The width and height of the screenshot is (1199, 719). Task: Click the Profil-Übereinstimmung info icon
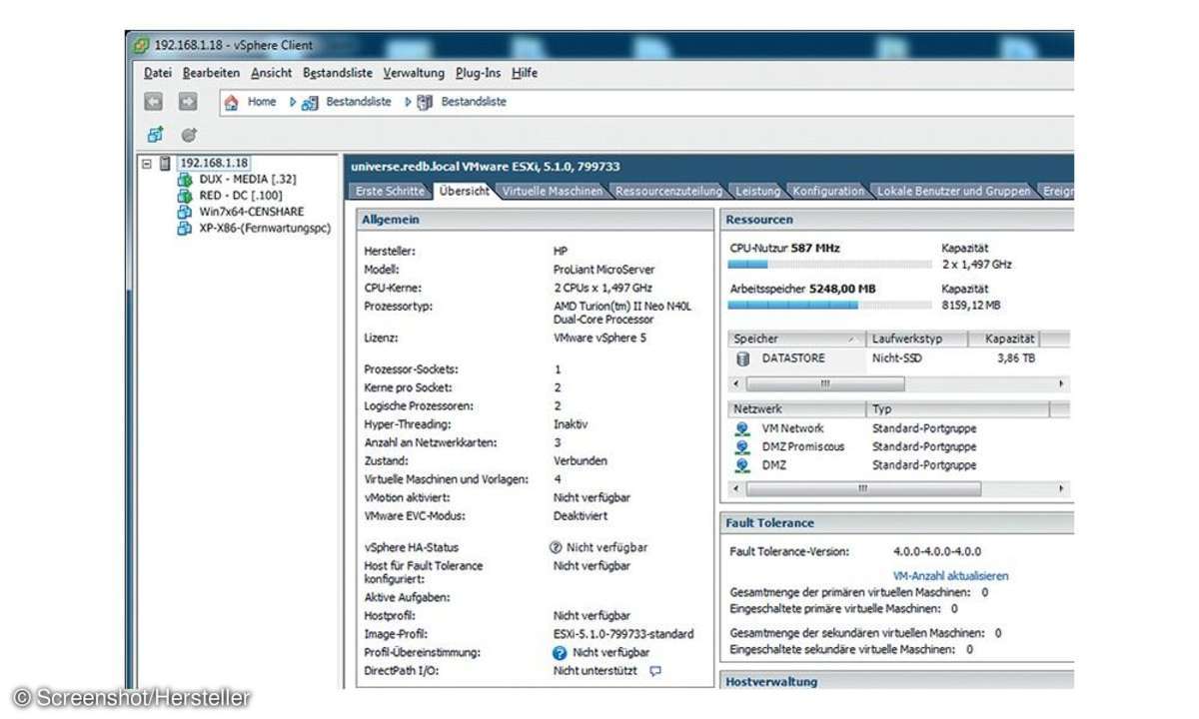click(x=560, y=652)
